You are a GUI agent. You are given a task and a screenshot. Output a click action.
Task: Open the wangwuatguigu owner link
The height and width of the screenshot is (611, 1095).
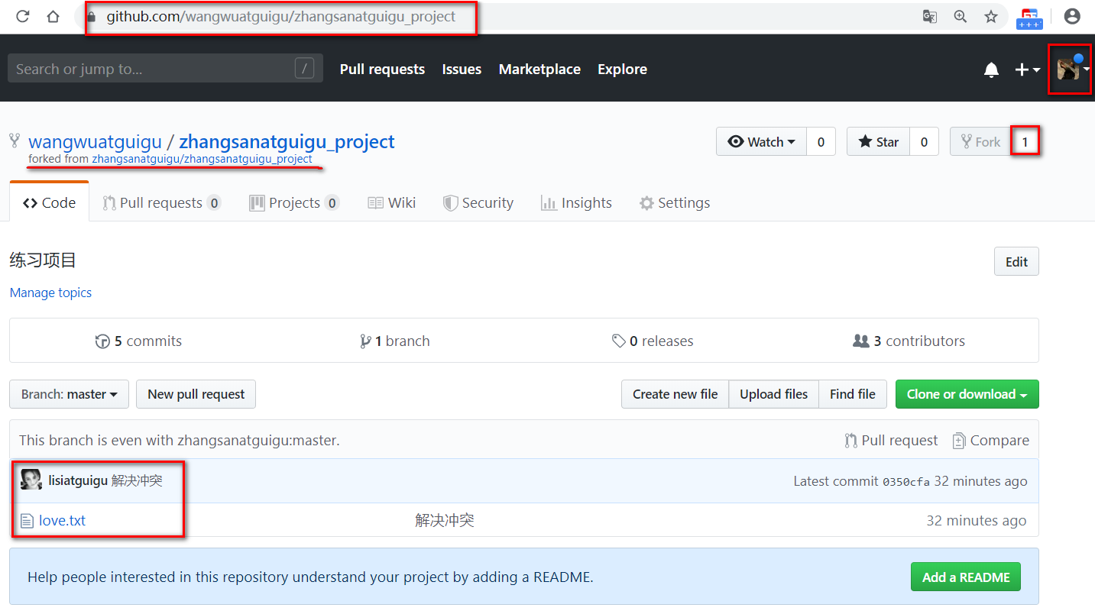(95, 142)
